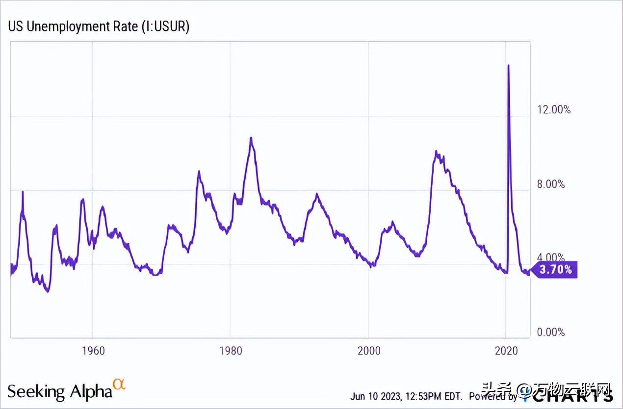623x409 pixels.
Task: Click the 1960 x-axis label
Action: tap(94, 351)
